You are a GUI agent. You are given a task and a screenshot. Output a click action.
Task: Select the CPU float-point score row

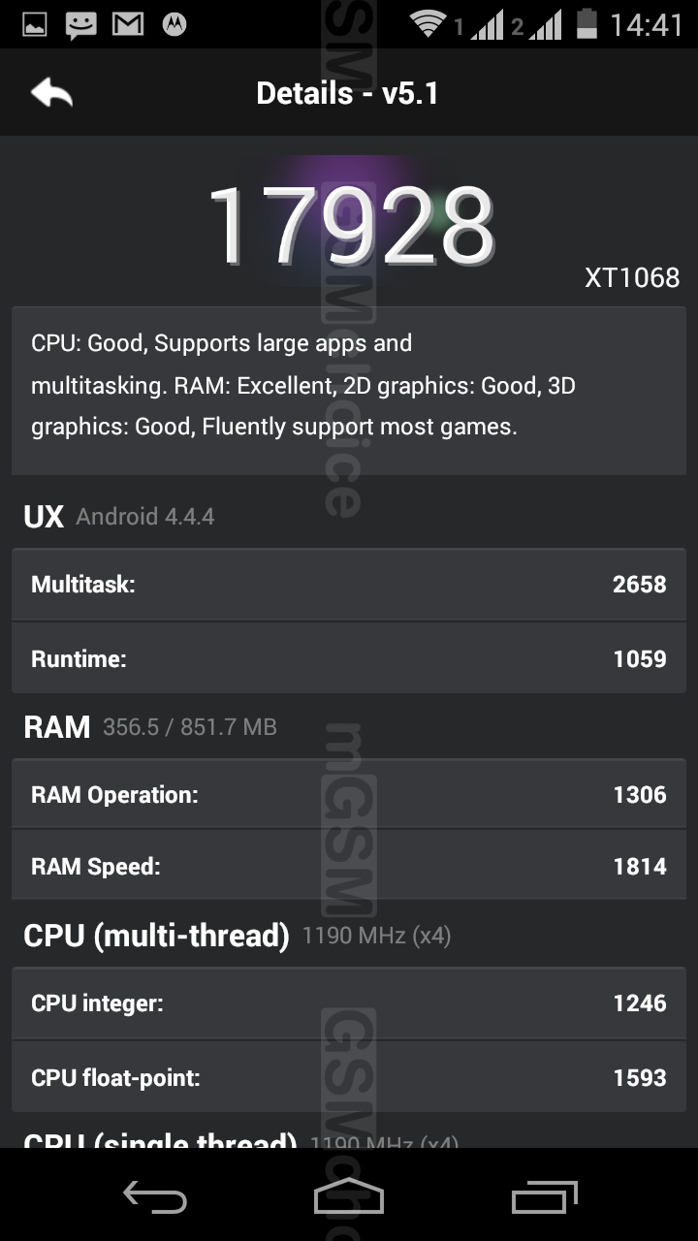349,1077
